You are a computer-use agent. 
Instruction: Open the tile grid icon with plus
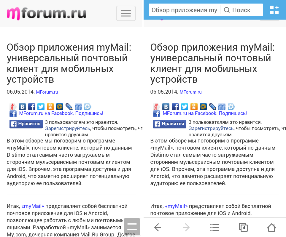(x=274, y=10)
